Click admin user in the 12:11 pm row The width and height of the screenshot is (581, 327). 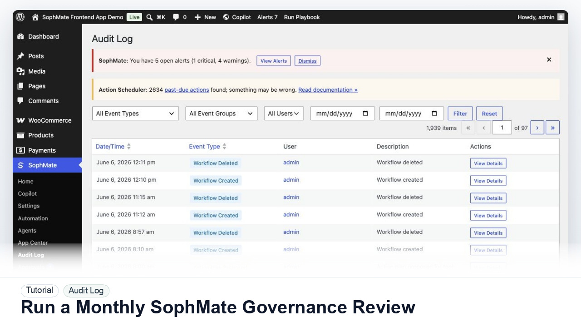291,163
